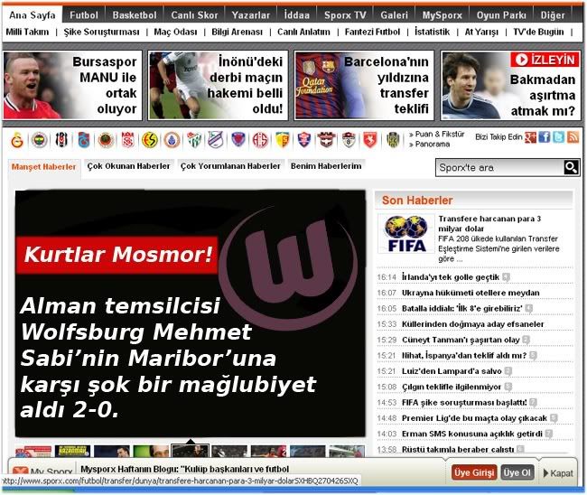Open comments for Cüneyt Tanman'ı şaşırtan olay
Viewport: 587px width, 495px height.
526,340
